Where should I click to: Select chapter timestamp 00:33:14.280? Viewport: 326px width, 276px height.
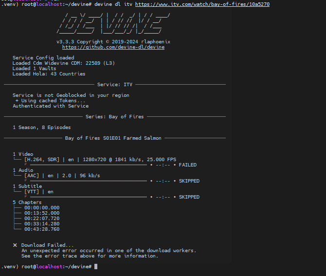point(42,224)
